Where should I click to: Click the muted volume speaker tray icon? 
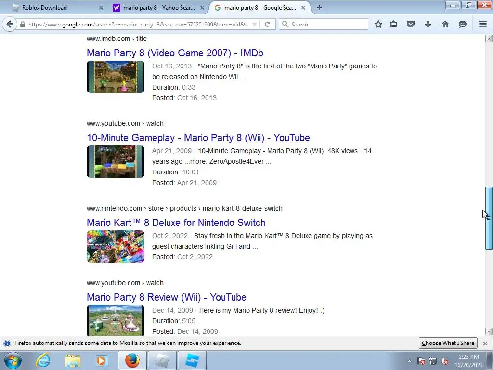coord(444,361)
